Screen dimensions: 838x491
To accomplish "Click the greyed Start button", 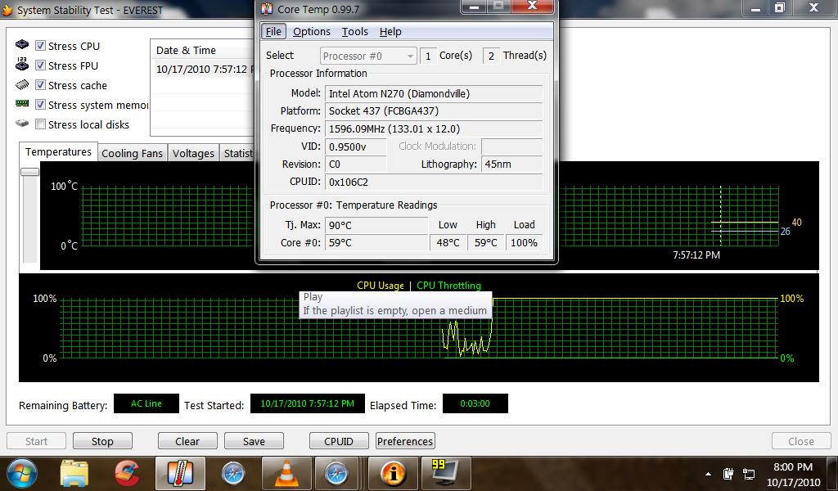I will [x=36, y=441].
